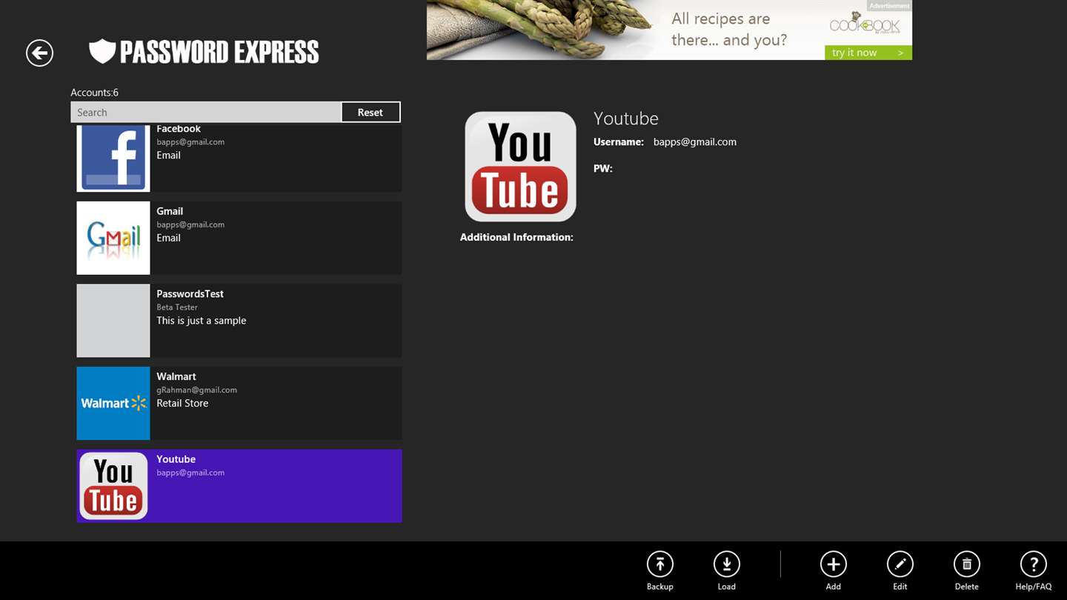Viewport: 1067px width, 600px height.
Task: Go back using the circled arrow
Action: (x=39, y=53)
